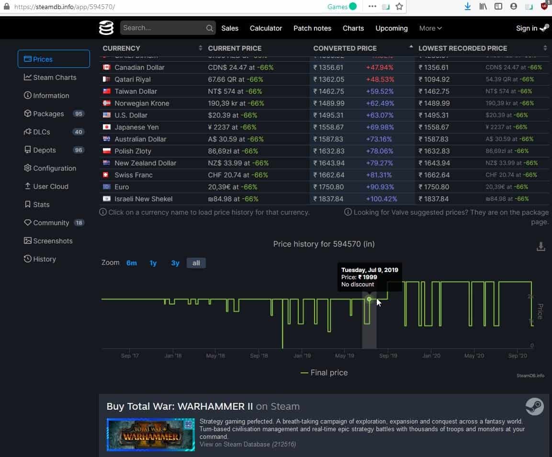Screen dimensions: 552x457
Task: Download the price history chart via the download icon
Action: tap(541, 246)
